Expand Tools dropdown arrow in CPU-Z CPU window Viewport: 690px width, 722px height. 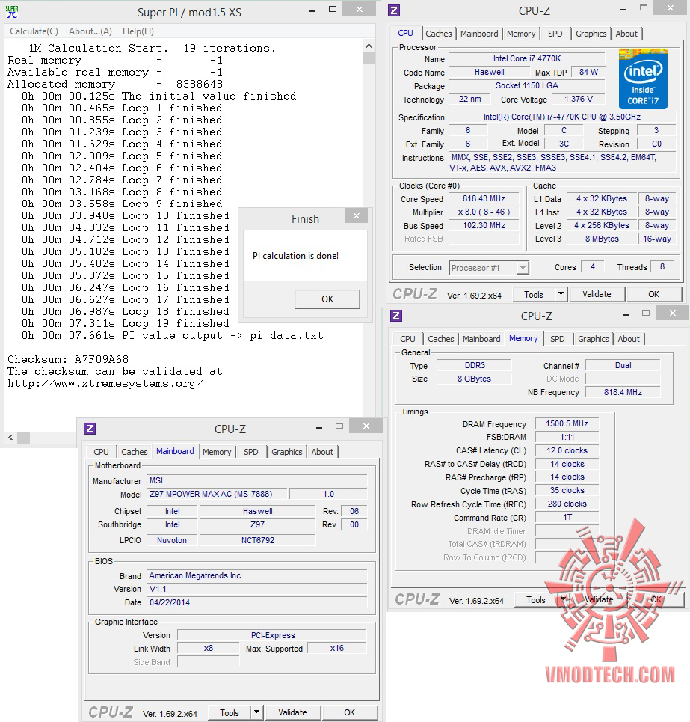pyautogui.click(x=561, y=294)
